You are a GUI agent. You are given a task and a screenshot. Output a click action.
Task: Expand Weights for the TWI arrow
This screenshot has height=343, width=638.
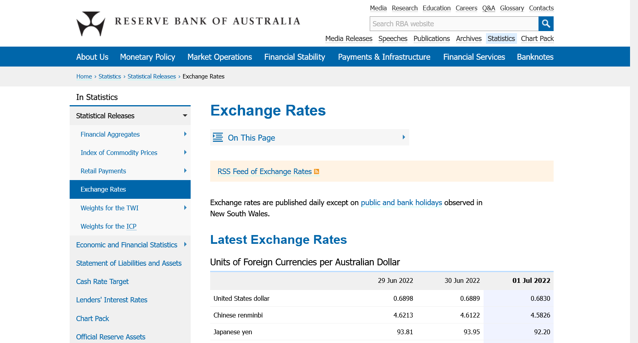click(x=185, y=208)
